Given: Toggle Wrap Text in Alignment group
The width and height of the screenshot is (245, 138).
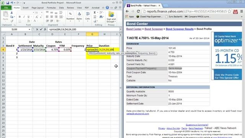Looking at the screenshot, I should coord(61,13).
